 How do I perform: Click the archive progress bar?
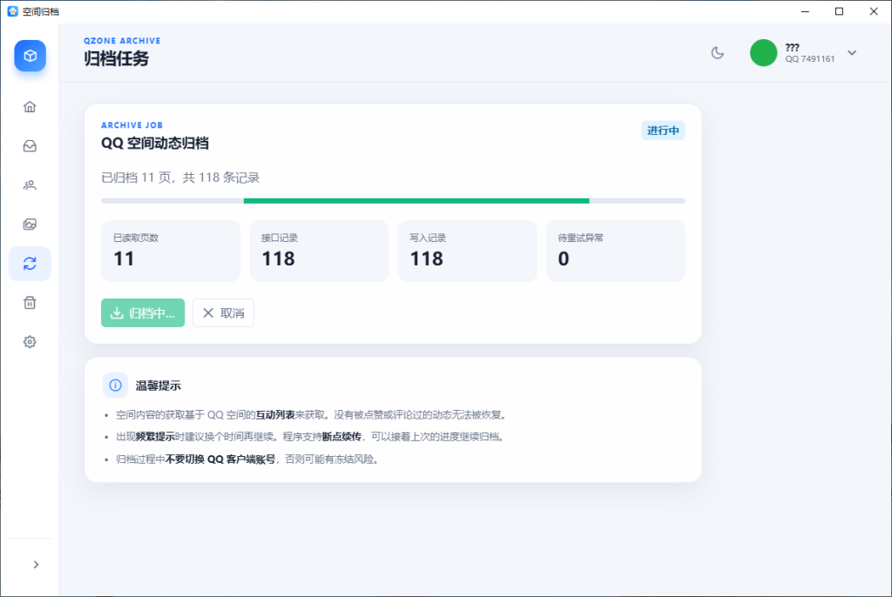393,201
